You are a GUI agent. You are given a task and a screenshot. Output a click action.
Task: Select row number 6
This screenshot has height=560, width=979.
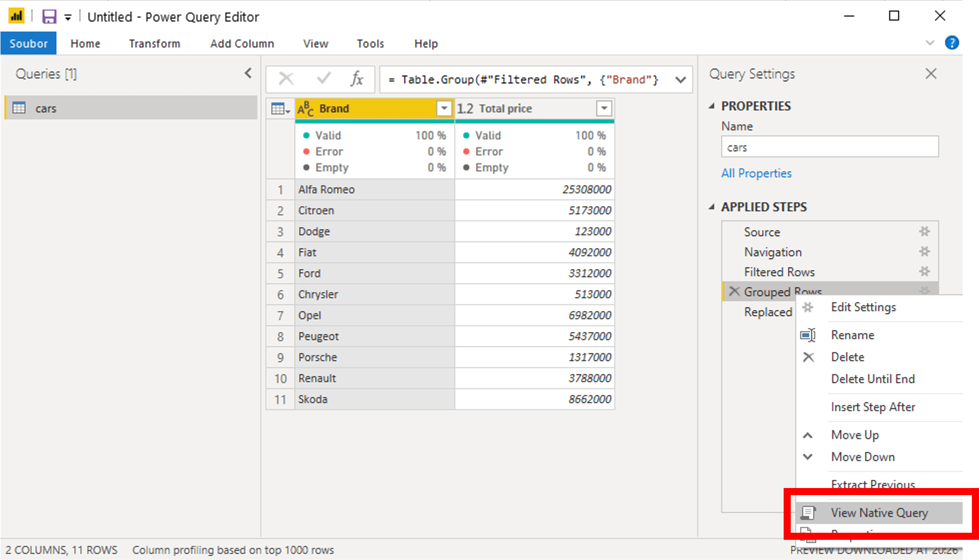280,294
